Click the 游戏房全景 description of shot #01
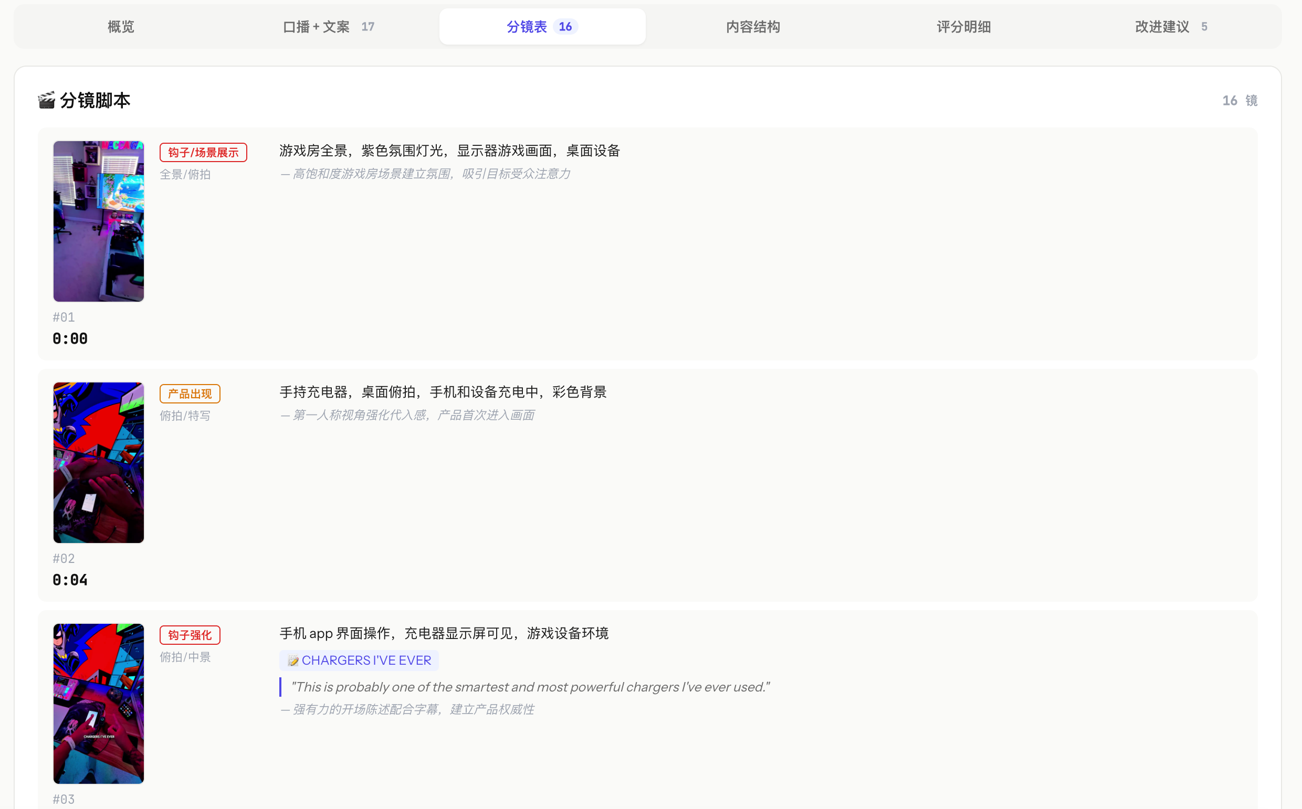Image resolution: width=1302 pixels, height=809 pixels. pyautogui.click(x=450, y=151)
